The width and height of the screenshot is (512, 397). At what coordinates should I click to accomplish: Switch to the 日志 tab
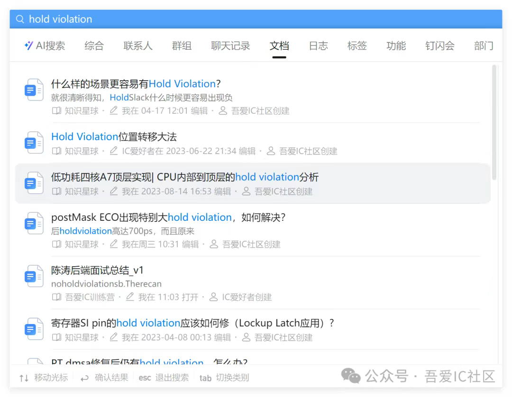point(319,45)
